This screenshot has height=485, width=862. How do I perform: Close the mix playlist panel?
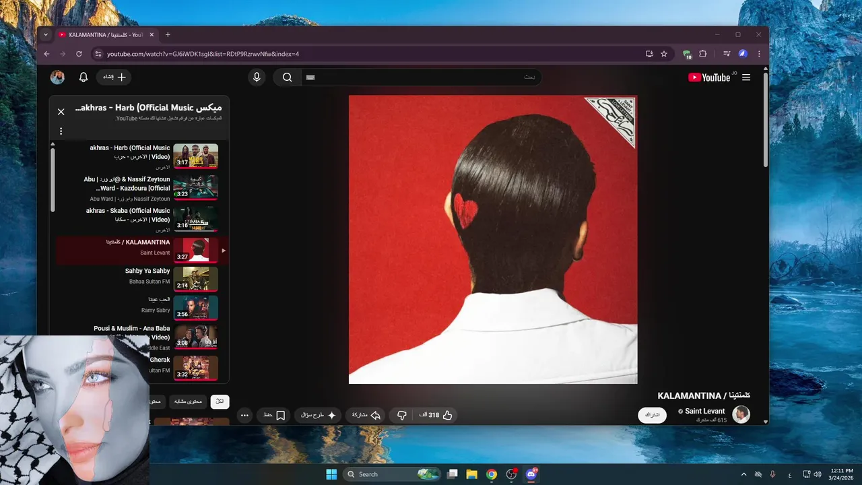(x=61, y=112)
